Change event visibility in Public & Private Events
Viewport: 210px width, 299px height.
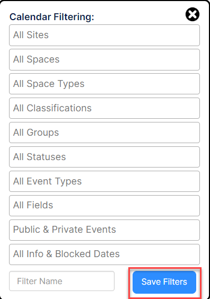104,230
